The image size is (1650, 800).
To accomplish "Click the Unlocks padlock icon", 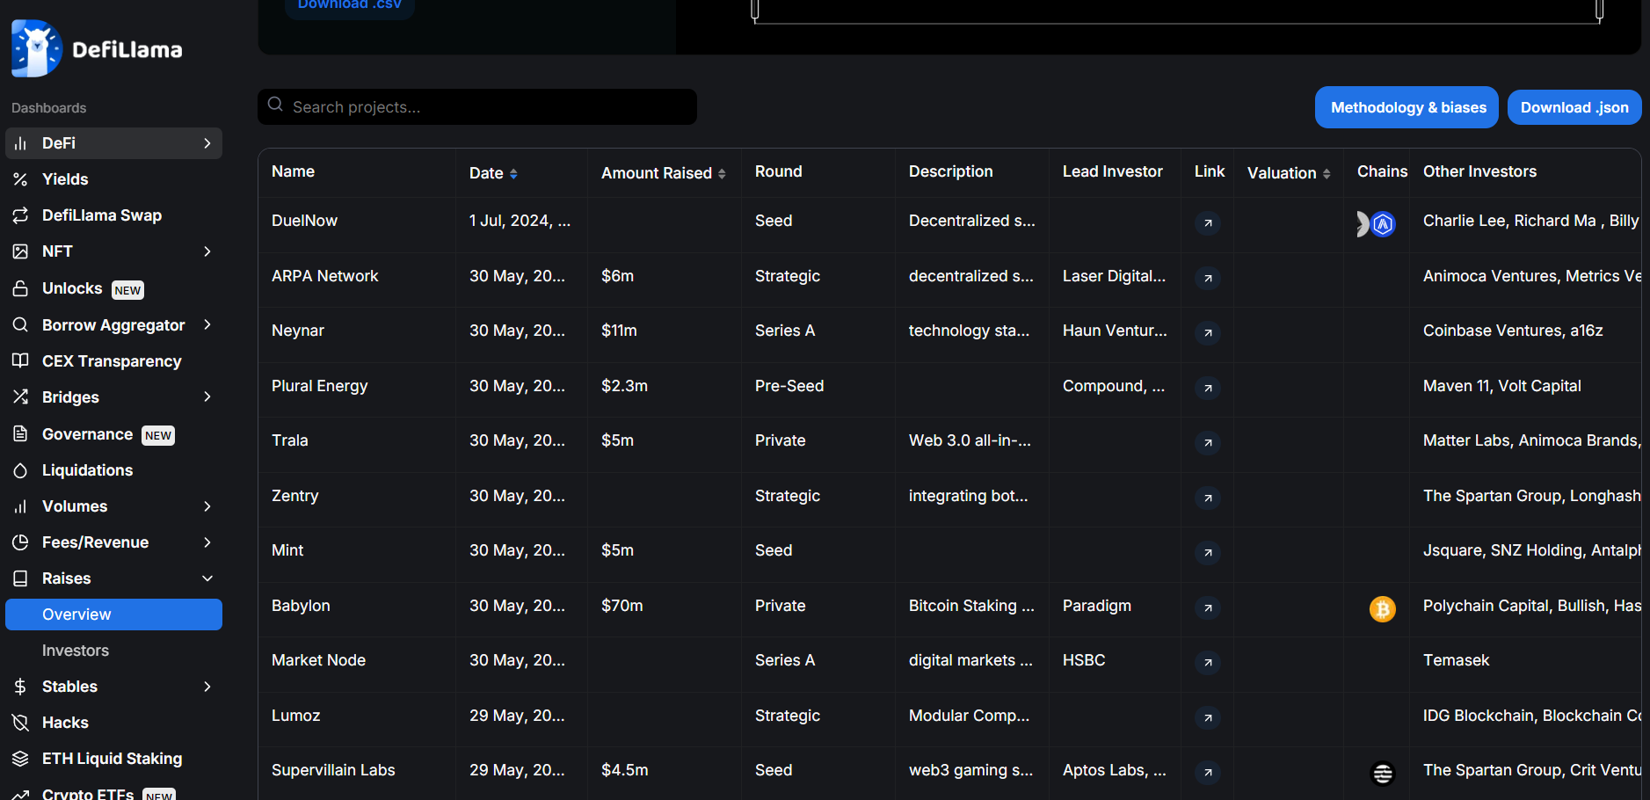I will [20, 288].
